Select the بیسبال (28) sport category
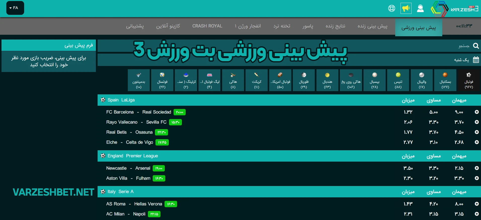This screenshot has height=220, width=481. point(375,80)
